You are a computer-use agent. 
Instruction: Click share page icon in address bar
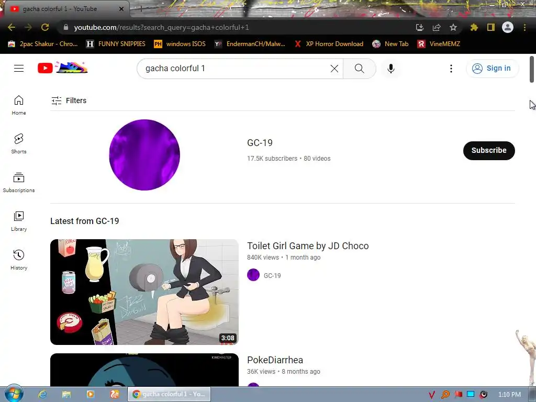click(x=436, y=27)
